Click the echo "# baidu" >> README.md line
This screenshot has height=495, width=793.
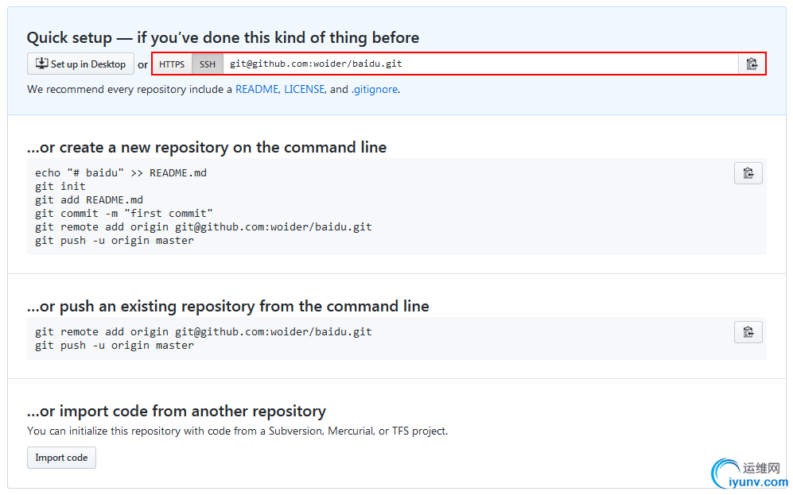pyautogui.click(x=121, y=172)
